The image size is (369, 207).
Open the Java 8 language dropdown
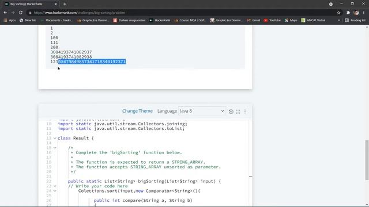[x=202, y=111]
